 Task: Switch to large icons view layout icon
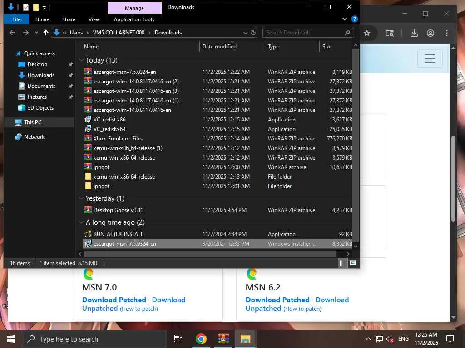(352, 263)
